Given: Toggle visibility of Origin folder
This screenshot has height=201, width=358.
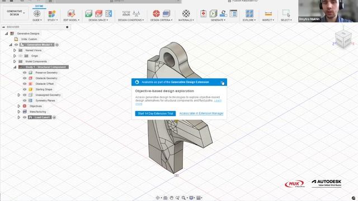Looking at the screenshot, I should coord(20,56).
